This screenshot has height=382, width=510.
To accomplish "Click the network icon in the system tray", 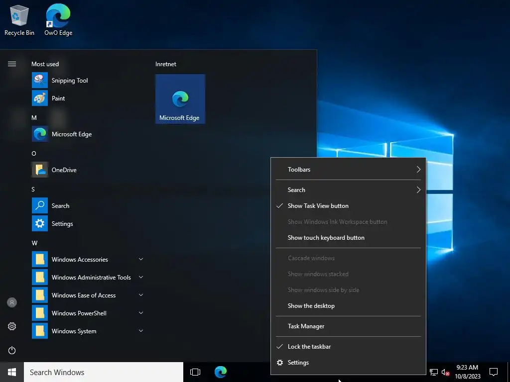I will 434,372.
